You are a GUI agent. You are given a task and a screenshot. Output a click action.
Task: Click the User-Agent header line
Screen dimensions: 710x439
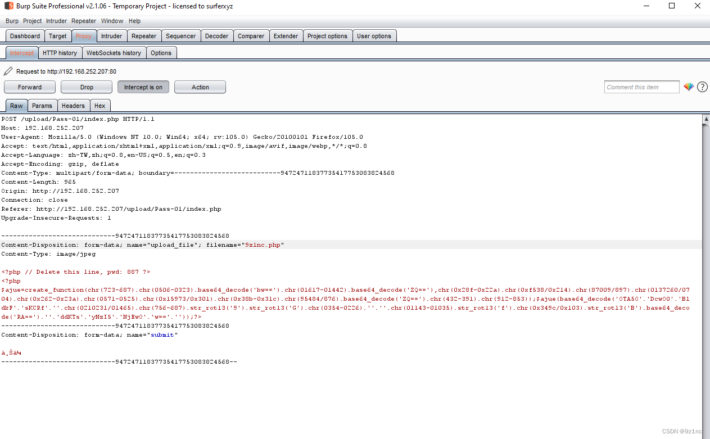coord(182,137)
